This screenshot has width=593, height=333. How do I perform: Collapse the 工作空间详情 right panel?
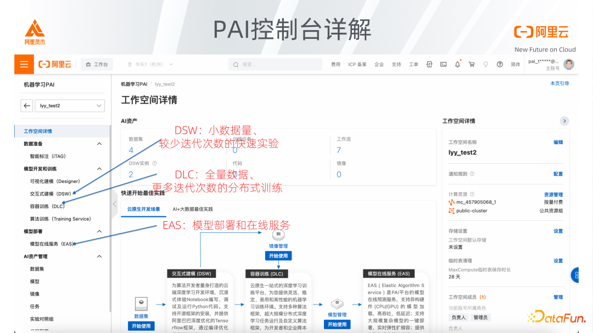pyautogui.click(x=564, y=121)
